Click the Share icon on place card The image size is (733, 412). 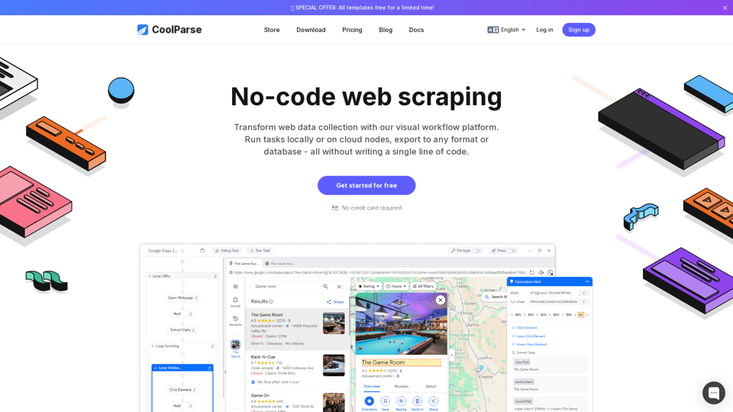click(x=434, y=401)
